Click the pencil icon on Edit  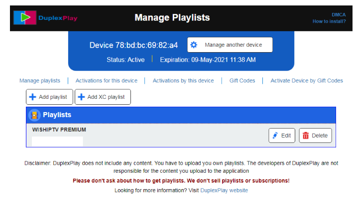coord(275,135)
